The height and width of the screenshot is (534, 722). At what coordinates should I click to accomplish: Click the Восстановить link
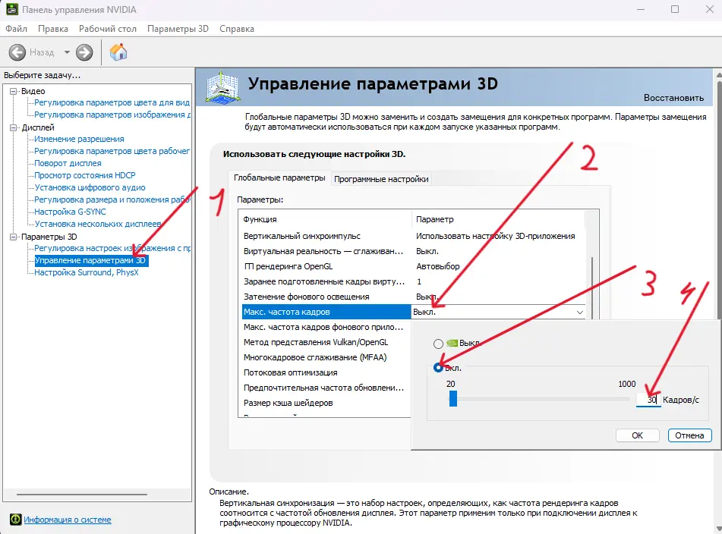coord(673,98)
